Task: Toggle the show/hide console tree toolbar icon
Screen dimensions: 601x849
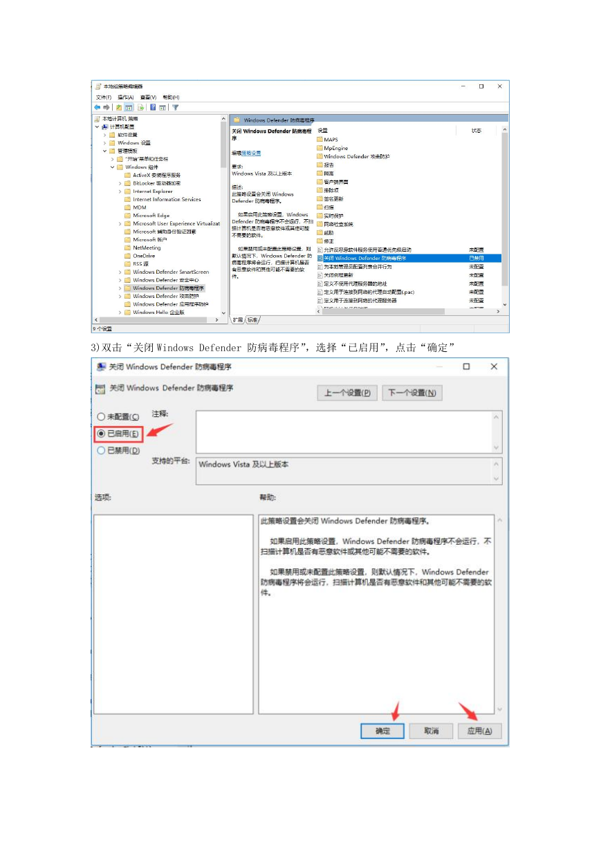Action: [x=129, y=107]
